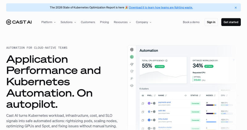
Task: Click nodes bar for payments-prod (31 nodes)
Action: (211, 105)
